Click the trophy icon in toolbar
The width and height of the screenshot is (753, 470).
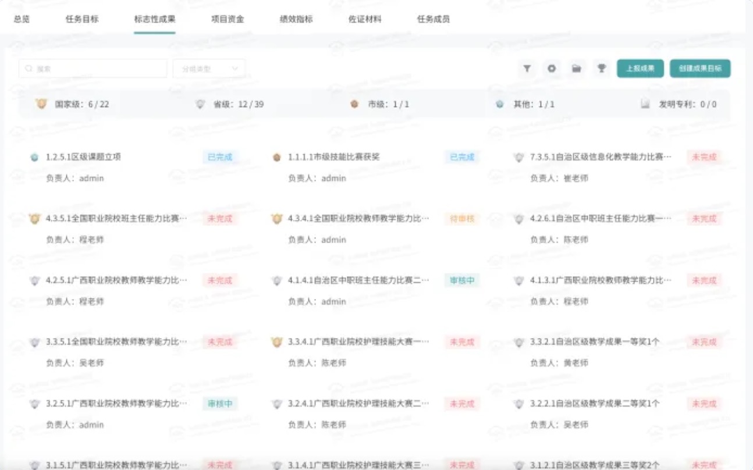pos(601,69)
